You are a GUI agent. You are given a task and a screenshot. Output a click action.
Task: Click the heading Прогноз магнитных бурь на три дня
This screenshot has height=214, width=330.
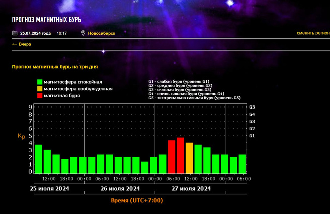tap(55, 67)
